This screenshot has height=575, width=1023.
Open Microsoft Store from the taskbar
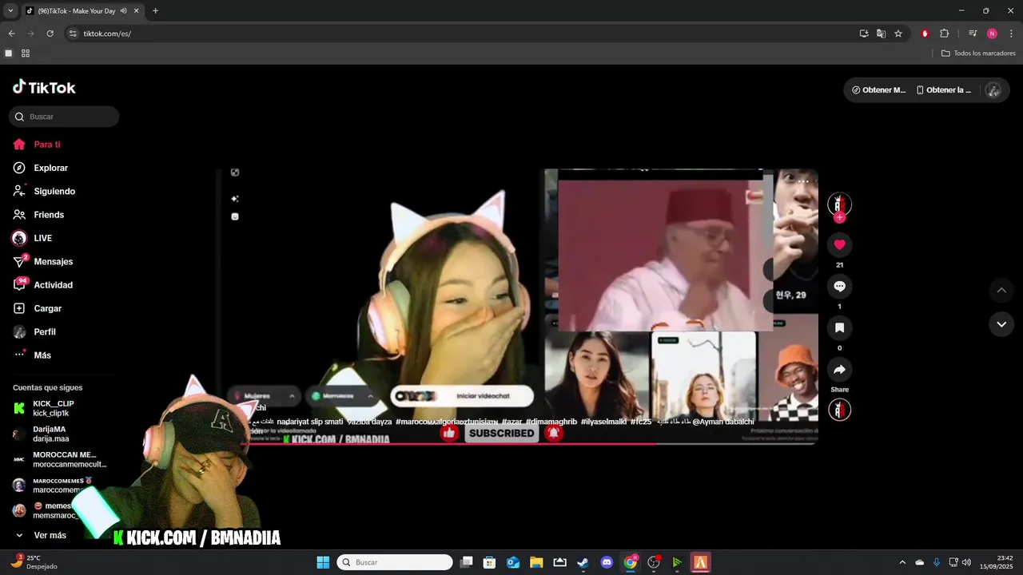coord(490,562)
